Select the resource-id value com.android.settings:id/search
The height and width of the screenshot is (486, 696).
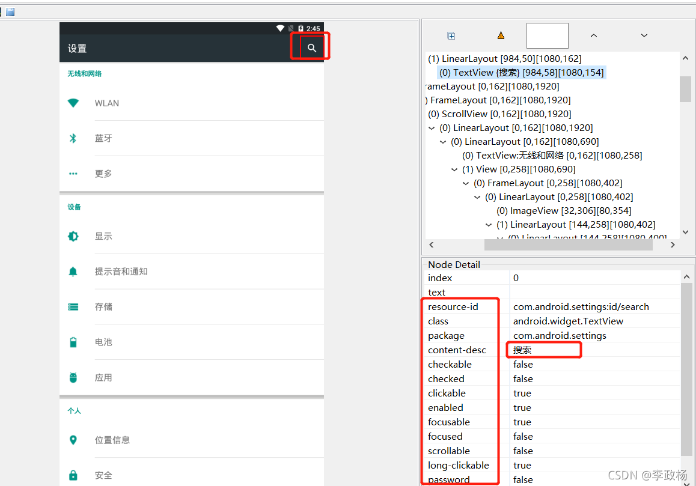[x=581, y=307]
